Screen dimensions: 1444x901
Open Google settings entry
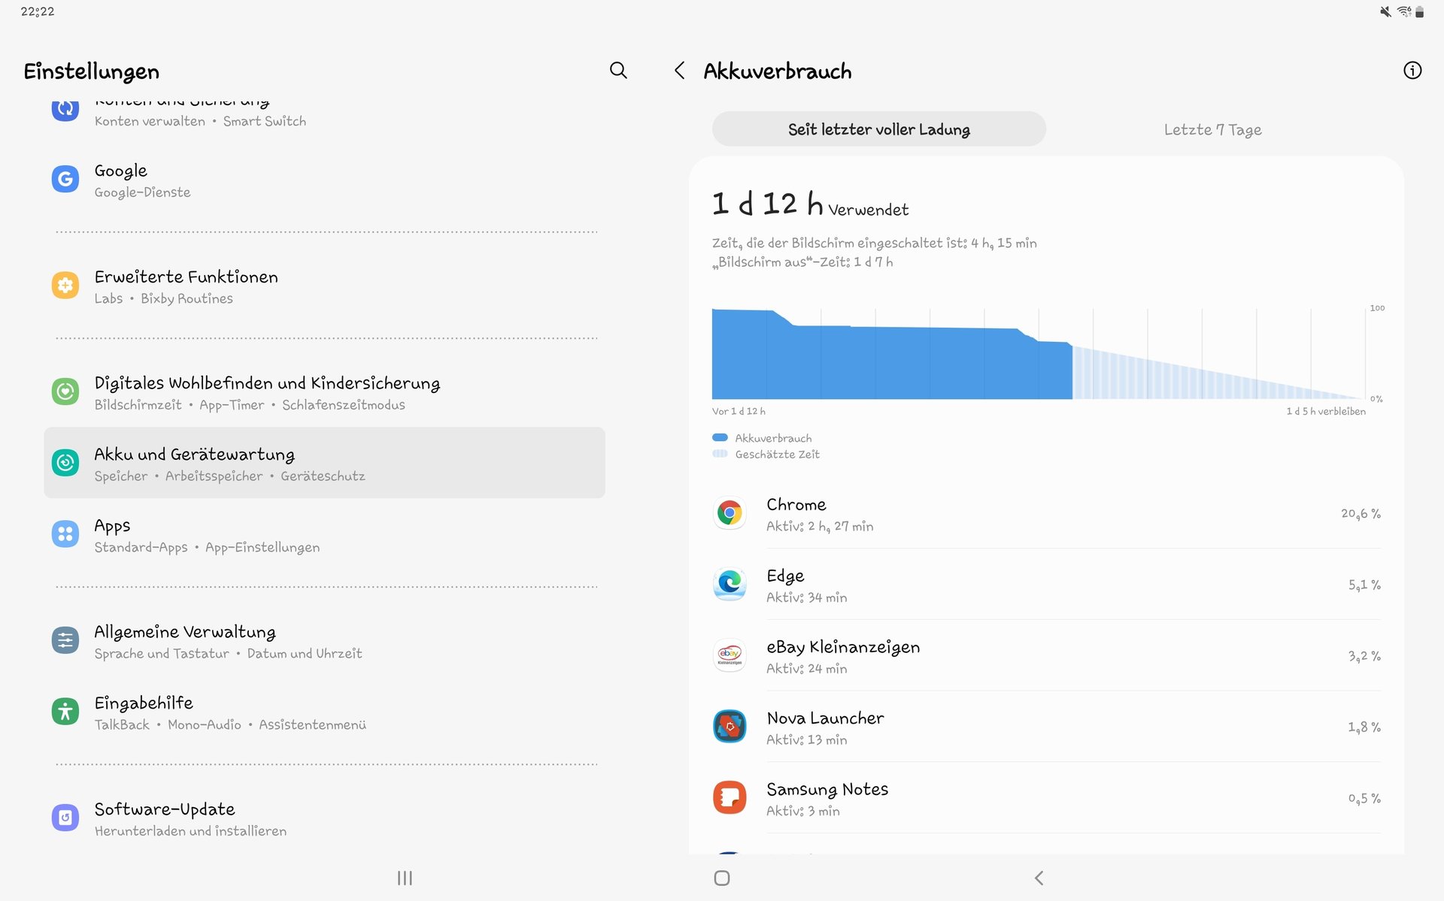point(324,180)
